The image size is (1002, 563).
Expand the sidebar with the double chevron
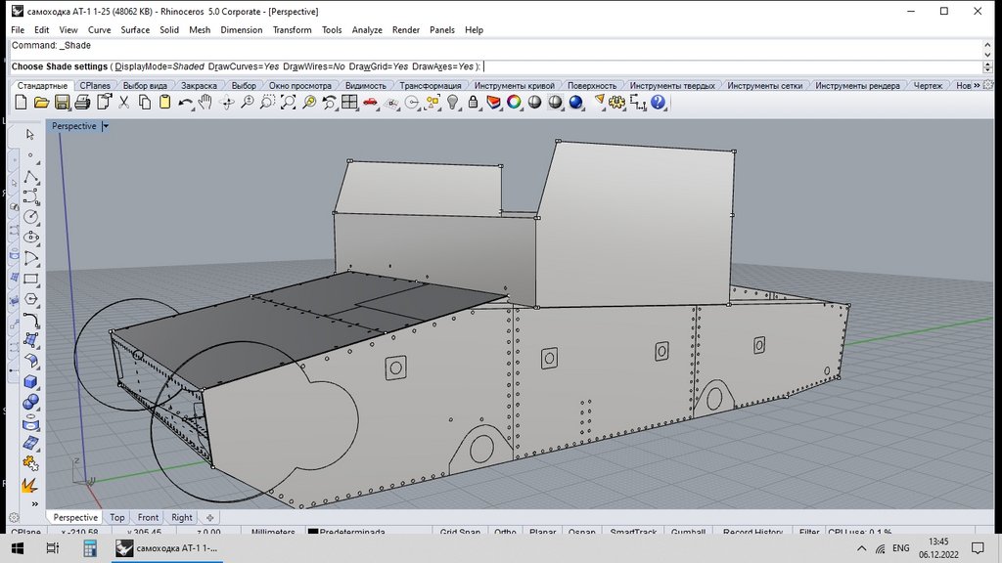pyautogui.click(x=34, y=503)
